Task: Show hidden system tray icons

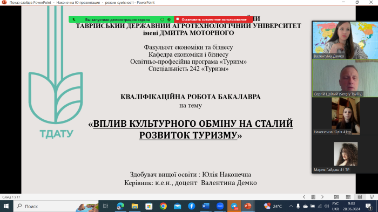Action: 291,206
